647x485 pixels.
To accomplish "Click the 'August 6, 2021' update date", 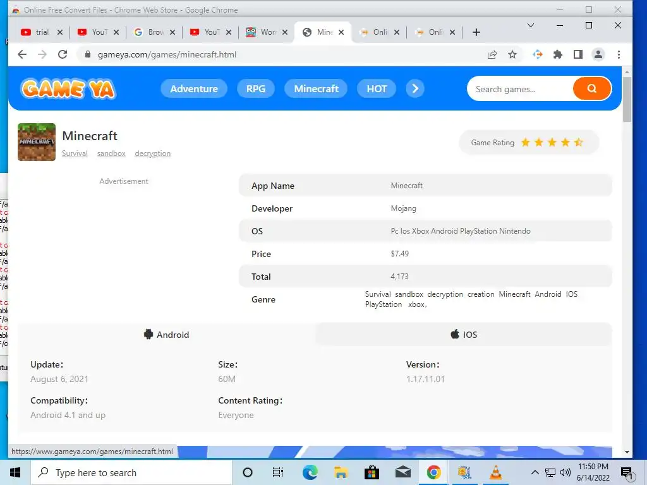I will point(59,379).
